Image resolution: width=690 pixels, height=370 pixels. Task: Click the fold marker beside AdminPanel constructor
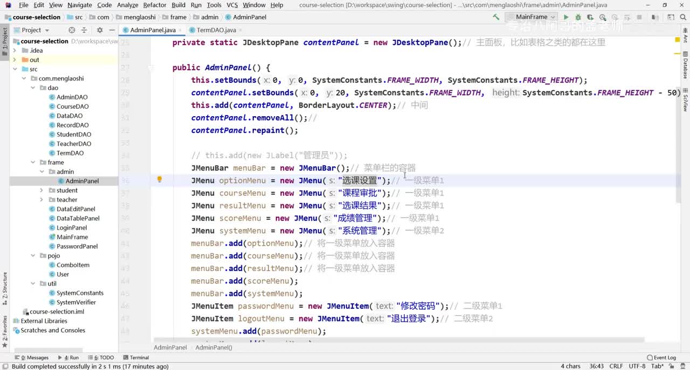(x=151, y=68)
